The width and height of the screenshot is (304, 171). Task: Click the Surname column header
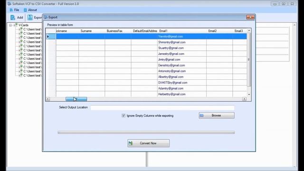coord(92,31)
